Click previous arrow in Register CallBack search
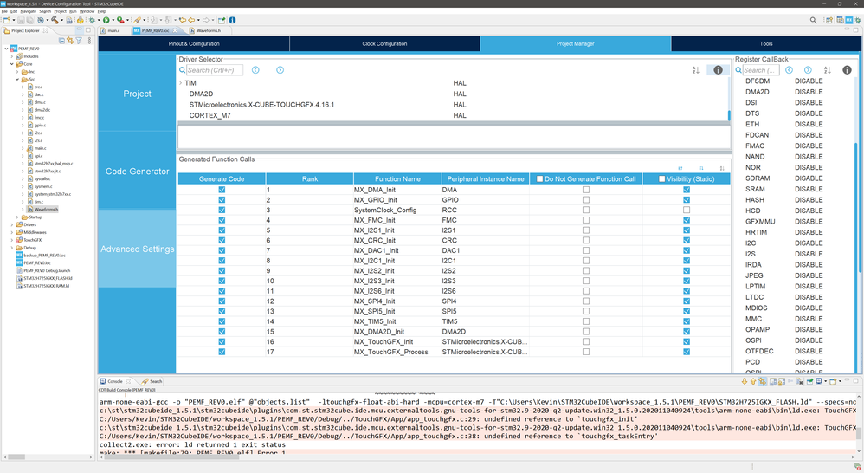Viewport: 864px width, 473px height. pyautogui.click(x=789, y=70)
